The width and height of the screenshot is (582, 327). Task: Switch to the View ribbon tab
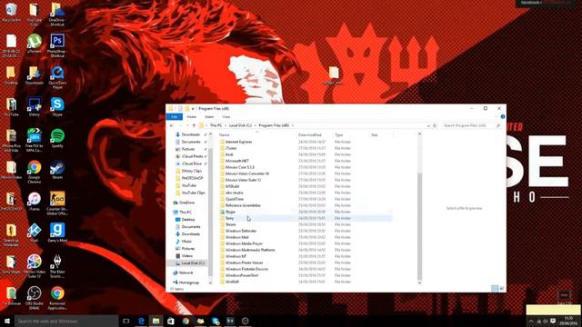226,117
